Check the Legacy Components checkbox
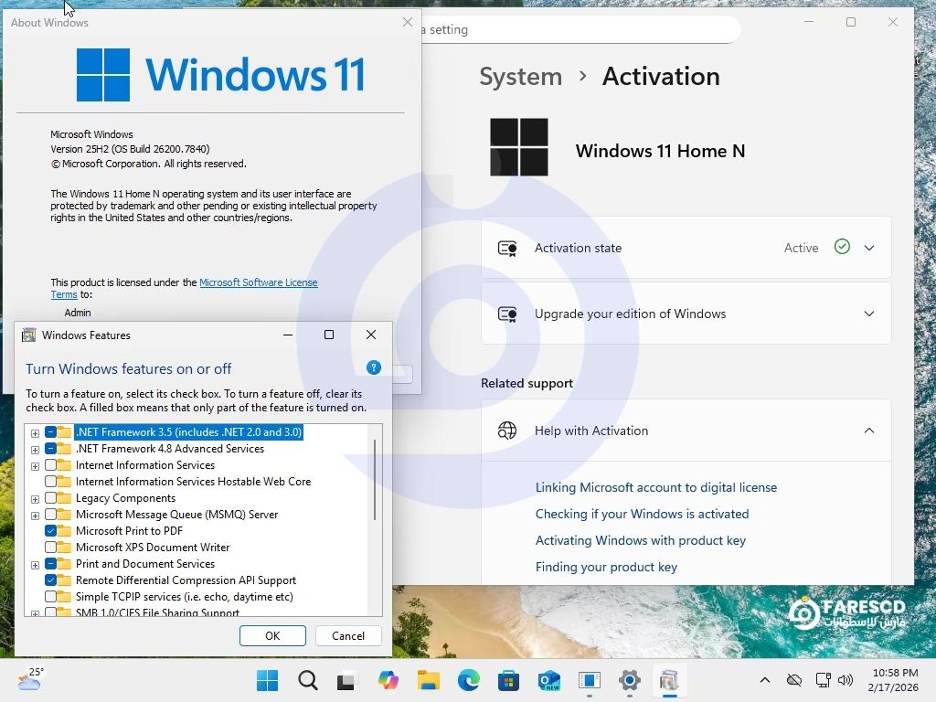936x702 pixels. pyautogui.click(x=51, y=498)
